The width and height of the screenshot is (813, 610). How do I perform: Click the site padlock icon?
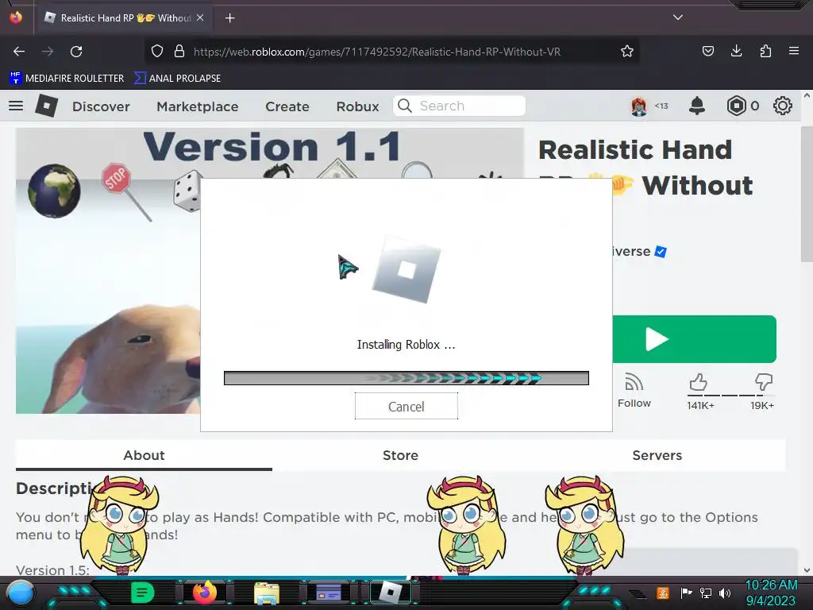tap(179, 51)
